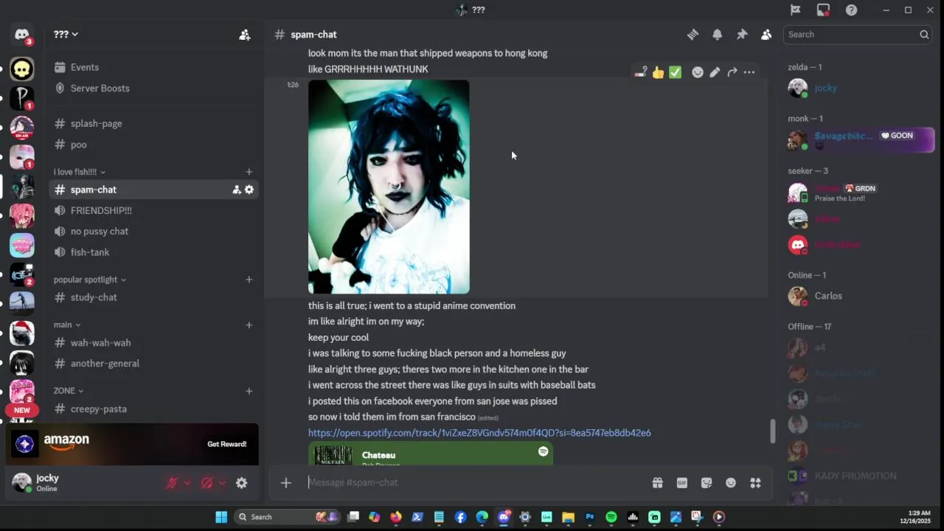Viewport: 944px width, 531px height.
Task: Collapse the popular spotlight category
Action: 89,280
